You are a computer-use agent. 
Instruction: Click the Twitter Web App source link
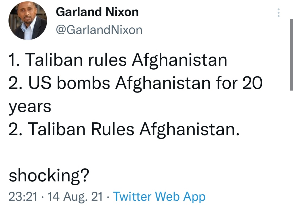point(159,196)
